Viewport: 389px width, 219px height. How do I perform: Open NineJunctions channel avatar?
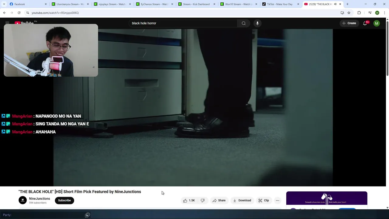22,200
